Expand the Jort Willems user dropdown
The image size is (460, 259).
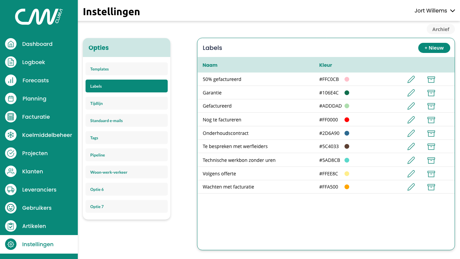[x=435, y=11]
